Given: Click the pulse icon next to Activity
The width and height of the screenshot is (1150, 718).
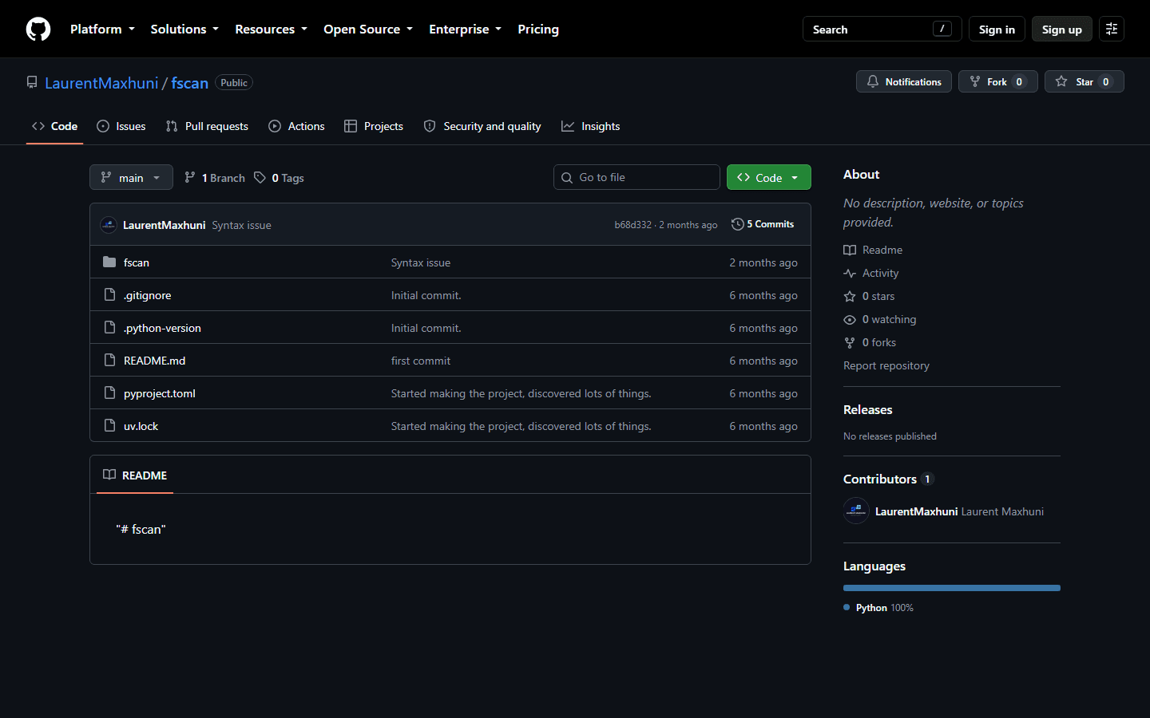Looking at the screenshot, I should 850,273.
